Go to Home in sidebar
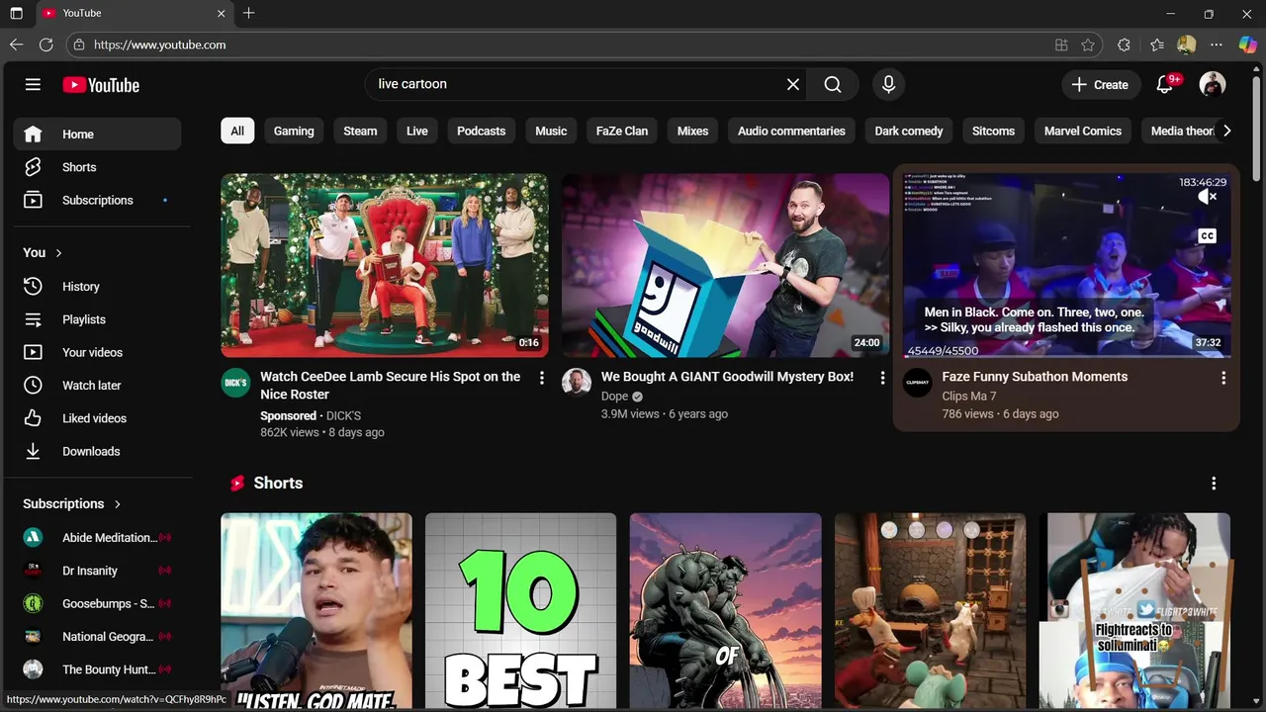1266x712 pixels. coord(97,134)
